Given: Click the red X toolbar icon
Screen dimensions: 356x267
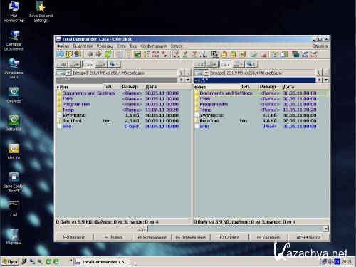Looking at the screenshot, I should pyautogui.click(x=264, y=55).
